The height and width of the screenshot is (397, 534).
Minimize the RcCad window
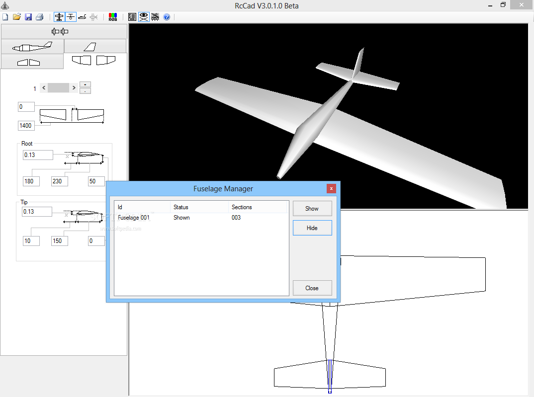[490, 5]
